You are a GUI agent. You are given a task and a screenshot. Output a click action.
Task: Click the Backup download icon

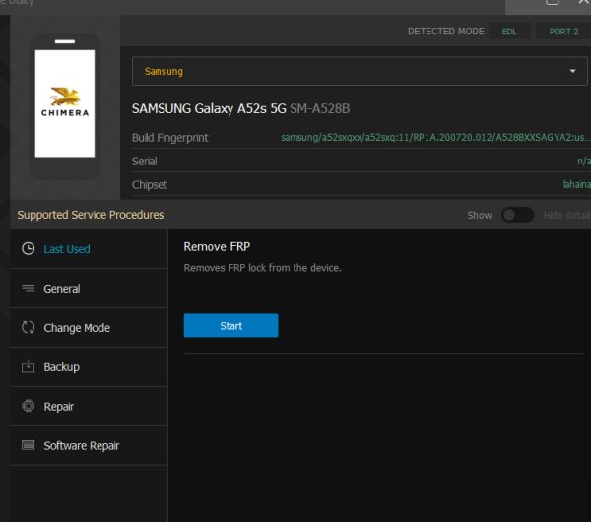point(29,366)
